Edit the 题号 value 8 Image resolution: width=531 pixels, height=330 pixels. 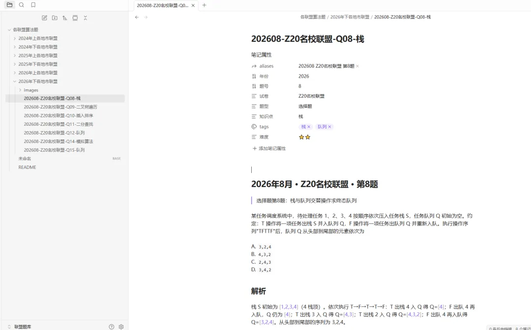point(300,86)
